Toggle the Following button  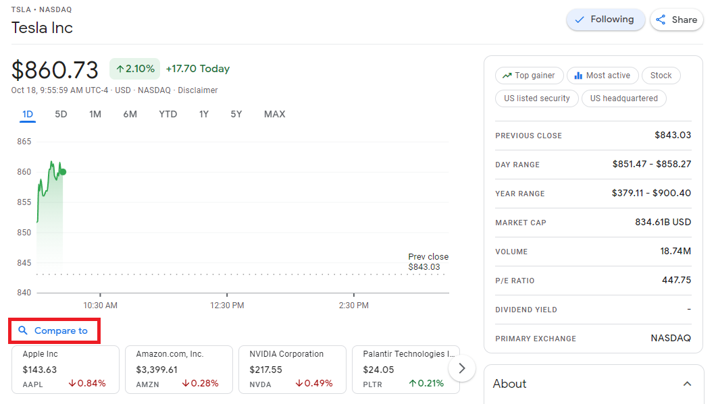[x=605, y=20]
